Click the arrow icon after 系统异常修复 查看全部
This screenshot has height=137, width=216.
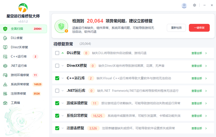(206, 116)
